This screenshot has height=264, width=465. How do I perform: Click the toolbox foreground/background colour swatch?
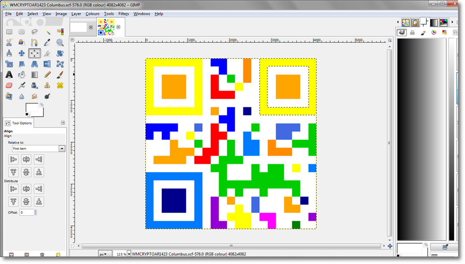click(34, 110)
